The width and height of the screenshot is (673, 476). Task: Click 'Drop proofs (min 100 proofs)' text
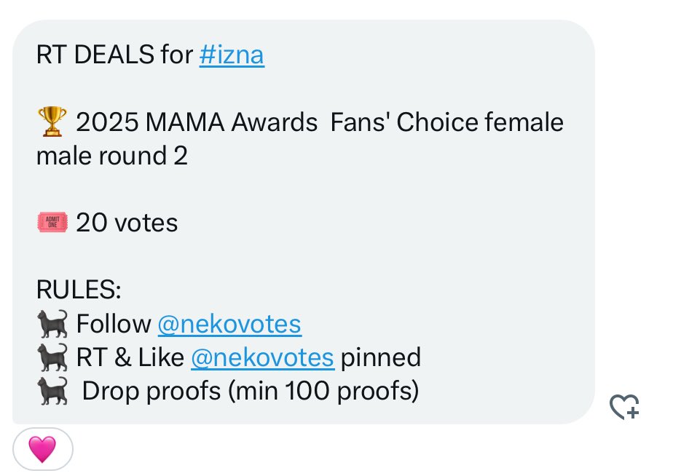[x=250, y=391]
